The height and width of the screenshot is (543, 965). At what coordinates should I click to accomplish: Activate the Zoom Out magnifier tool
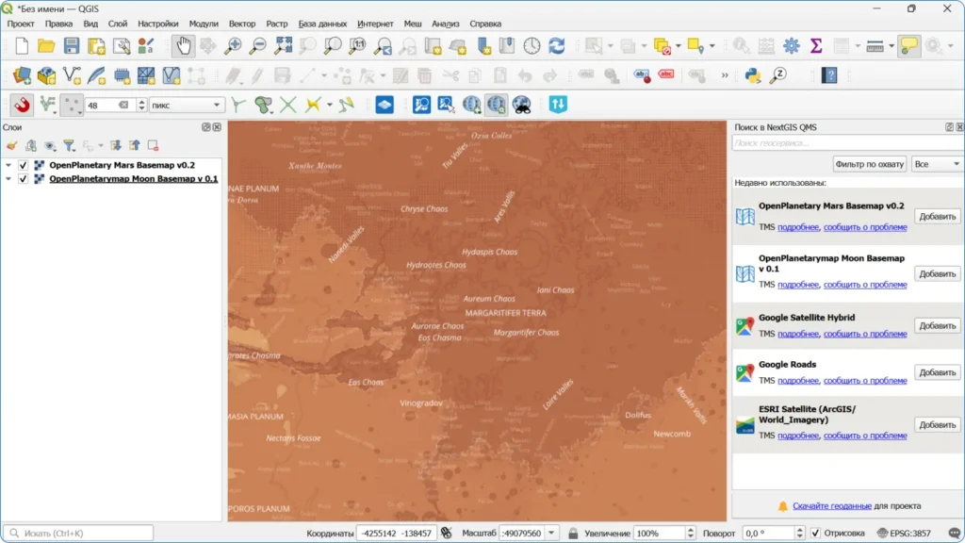coord(258,46)
